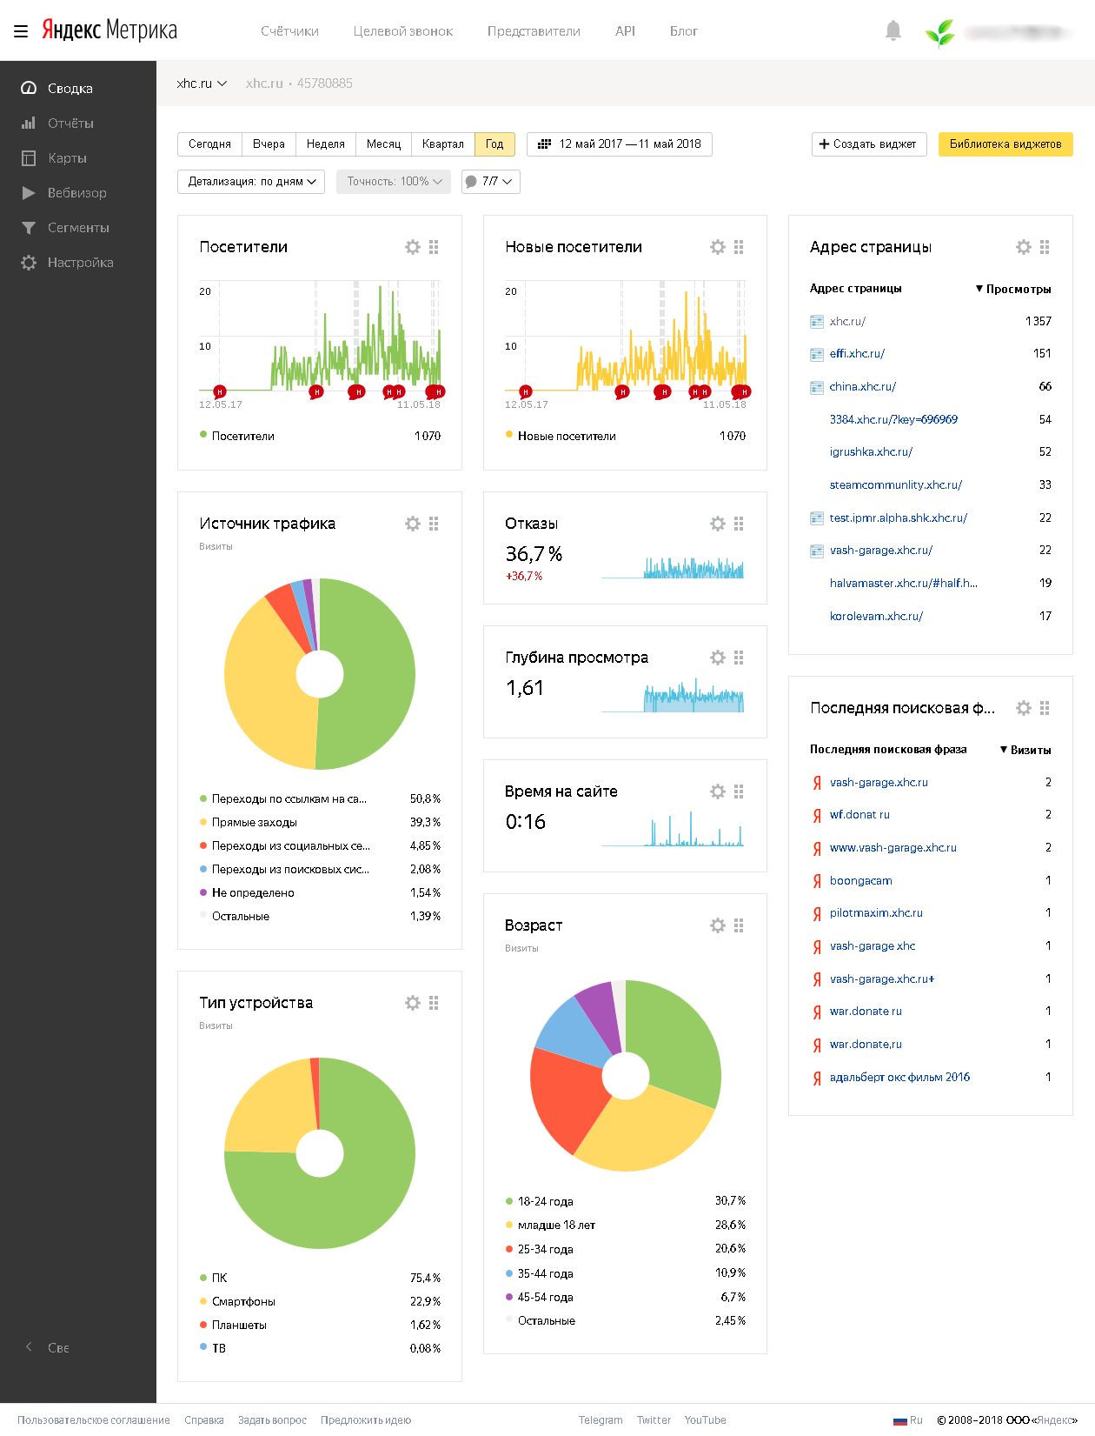This screenshot has width=1095, height=1436.
Task: Select the Месяц period
Action: [x=383, y=144]
